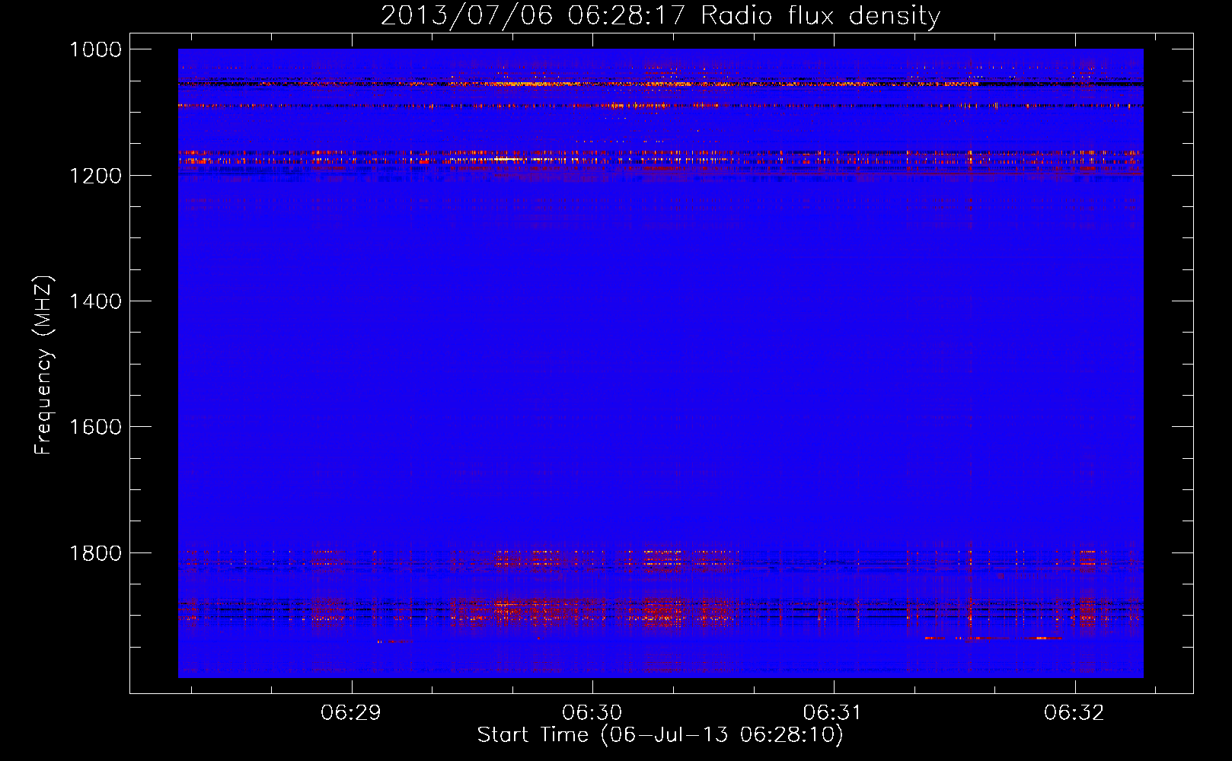Click the "Start Time (06-Jul-13 06:28:10)" axis label

pyautogui.click(x=660, y=735)
